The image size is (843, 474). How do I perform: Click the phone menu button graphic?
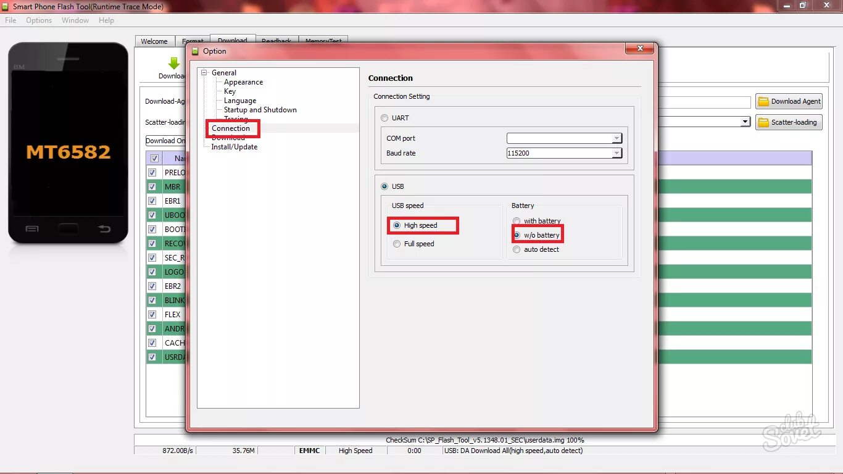(32, 229)
